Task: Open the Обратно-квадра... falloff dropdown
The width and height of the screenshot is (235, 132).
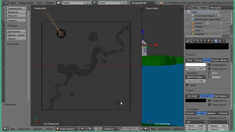Action: (196, 77)
